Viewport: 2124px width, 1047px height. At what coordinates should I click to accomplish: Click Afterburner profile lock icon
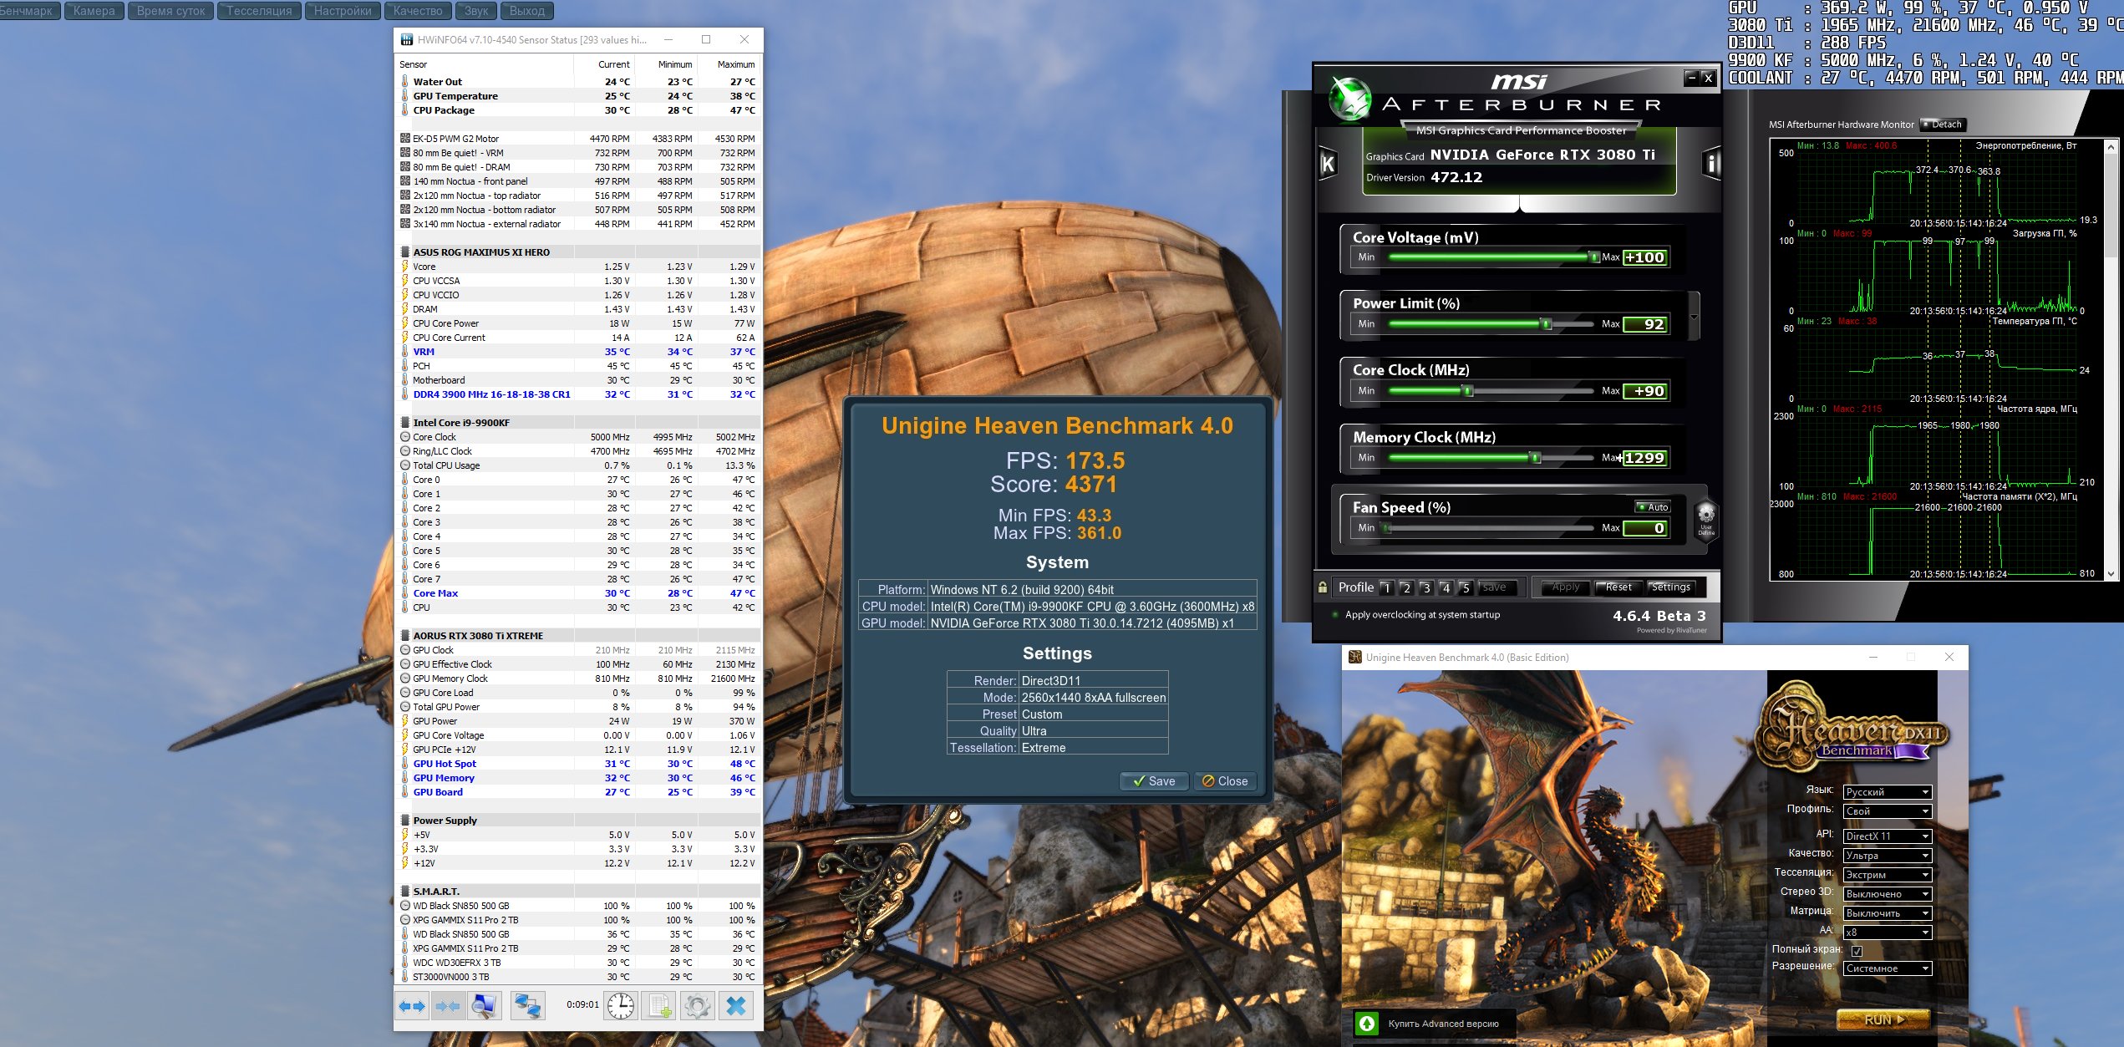click(1323, 587)
